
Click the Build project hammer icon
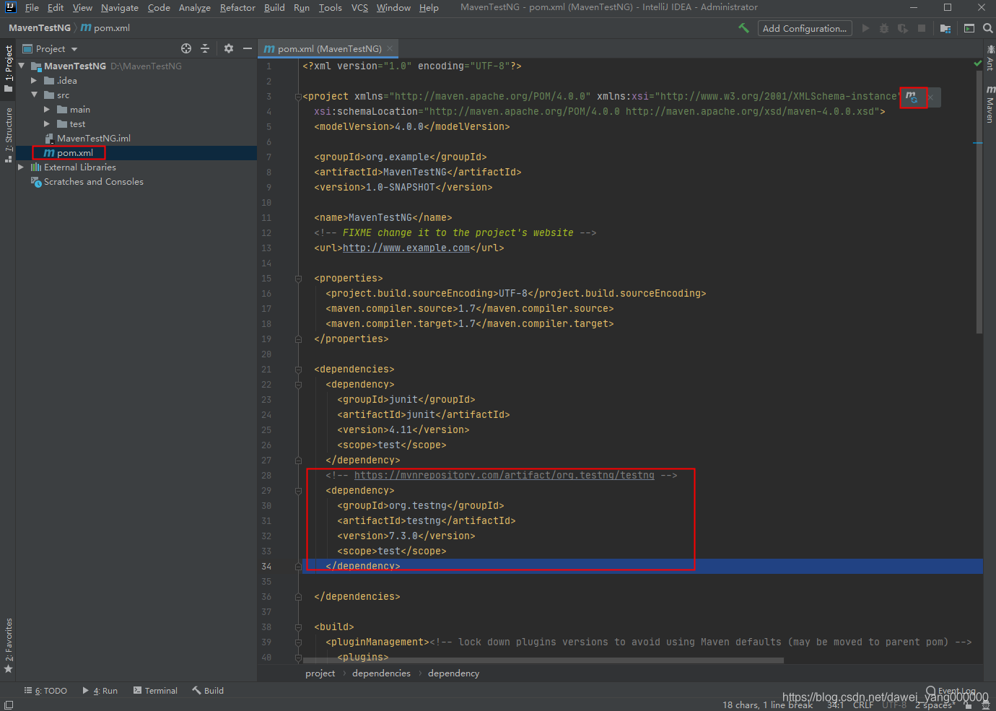743,28
